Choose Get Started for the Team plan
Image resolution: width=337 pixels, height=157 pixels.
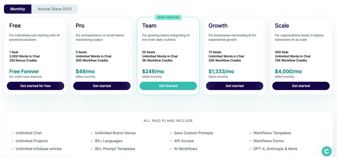tap(168, 86)
